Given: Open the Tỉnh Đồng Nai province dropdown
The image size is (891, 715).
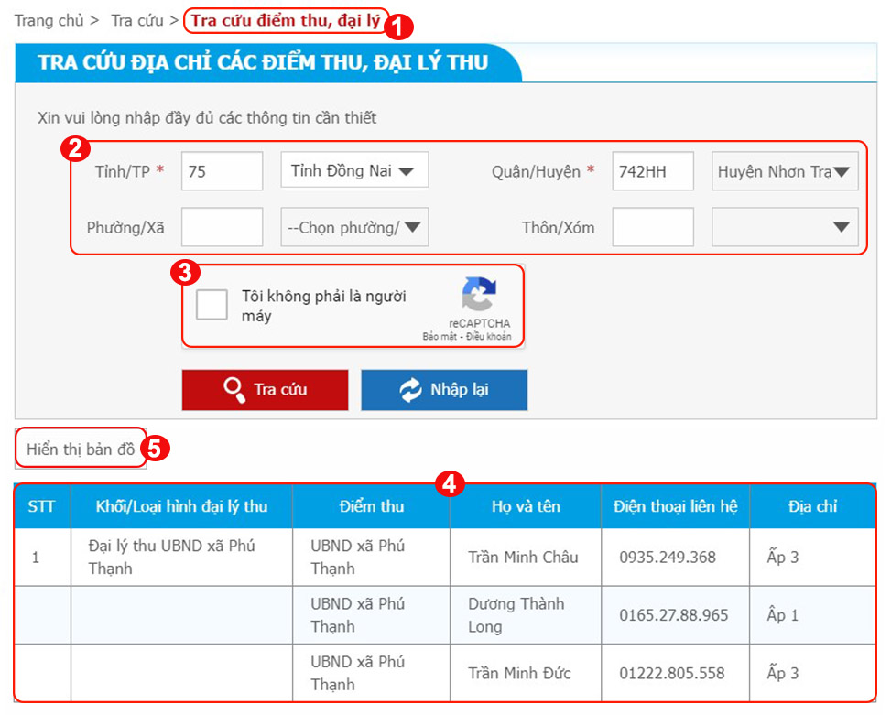Looking at the screenshot, I should (353, 171).
